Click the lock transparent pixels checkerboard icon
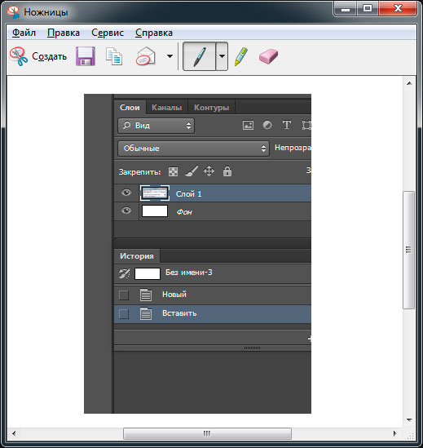The image size is (423, 448). tap(173, 171)
